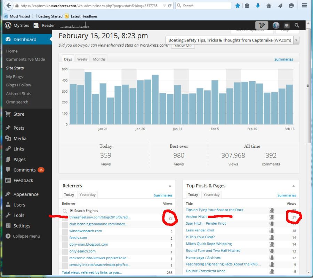Viewport: 313px width, 278px height.
Task: Expand the Search Engines referrer row
Action: pyautogui.click(x=72, y=211)
